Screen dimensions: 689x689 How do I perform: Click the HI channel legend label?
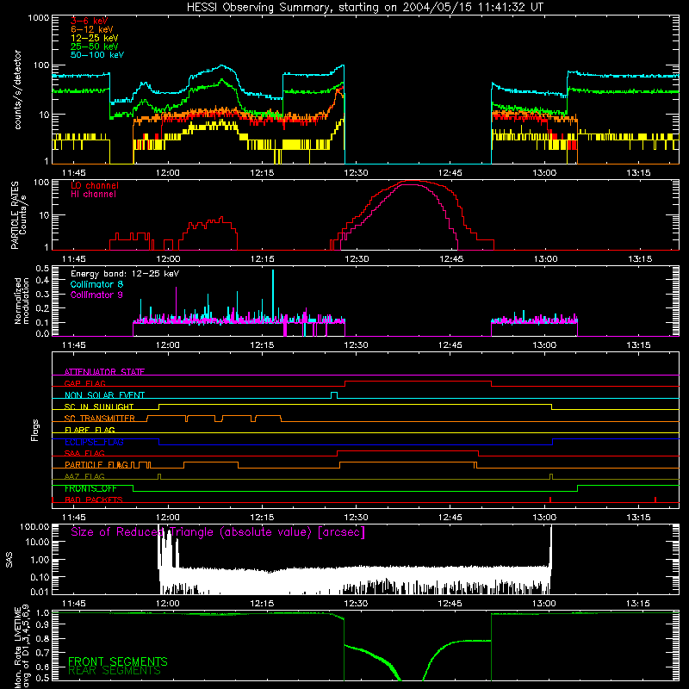[x=93, y=195]
